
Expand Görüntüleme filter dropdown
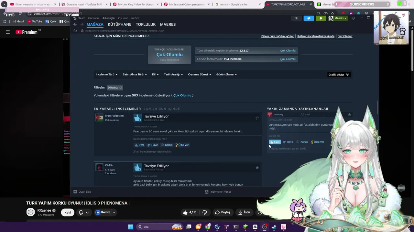tap(226, 74)
